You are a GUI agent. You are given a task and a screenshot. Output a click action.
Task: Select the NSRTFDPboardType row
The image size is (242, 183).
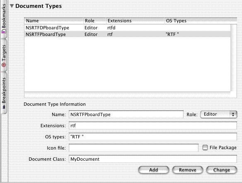pyautogui.click(x=127, y=28)
